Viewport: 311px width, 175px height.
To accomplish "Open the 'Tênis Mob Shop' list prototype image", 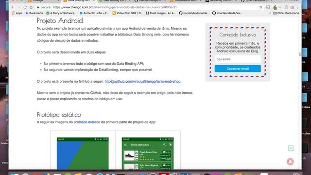I will click(148, 153).
